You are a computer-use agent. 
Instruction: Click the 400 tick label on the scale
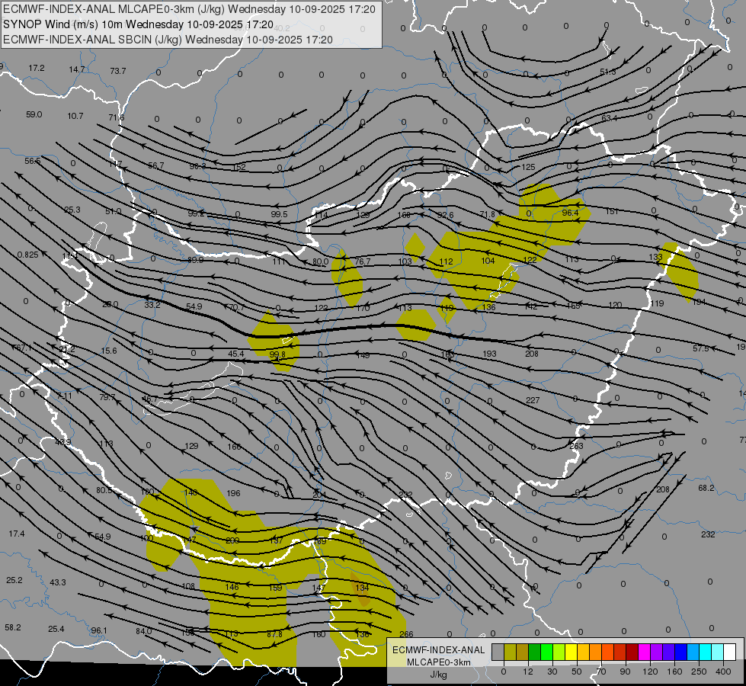click(723, 672)
